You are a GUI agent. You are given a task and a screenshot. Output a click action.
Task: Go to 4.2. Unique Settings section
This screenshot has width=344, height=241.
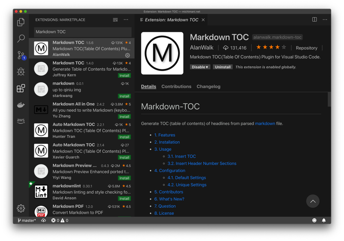187,185
